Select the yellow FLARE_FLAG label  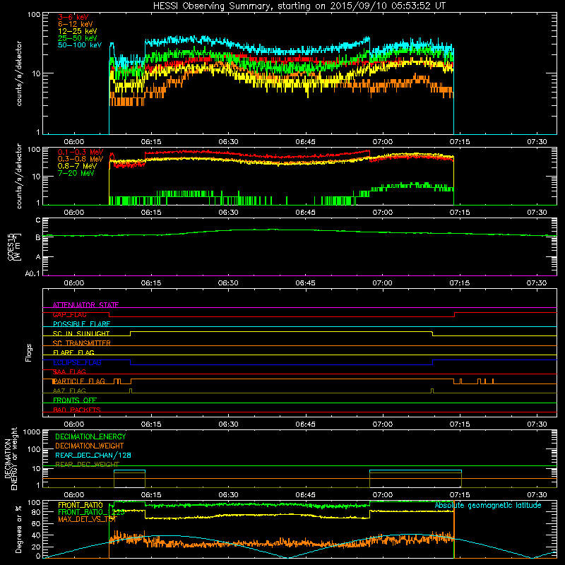[x=73, y=352]
